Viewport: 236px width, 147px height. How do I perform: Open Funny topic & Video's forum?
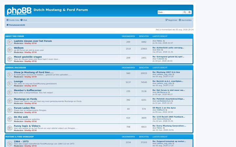click(27, 126)
